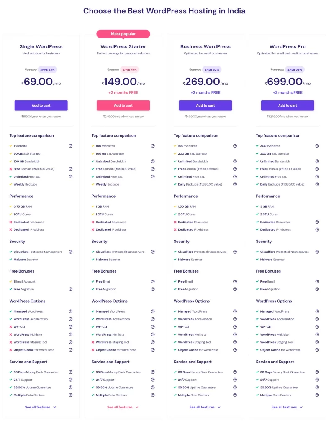Open tooltip for WordPress Starter Unlimited Bandwidth
Viewport: 326px width, 428px height.
153,161
